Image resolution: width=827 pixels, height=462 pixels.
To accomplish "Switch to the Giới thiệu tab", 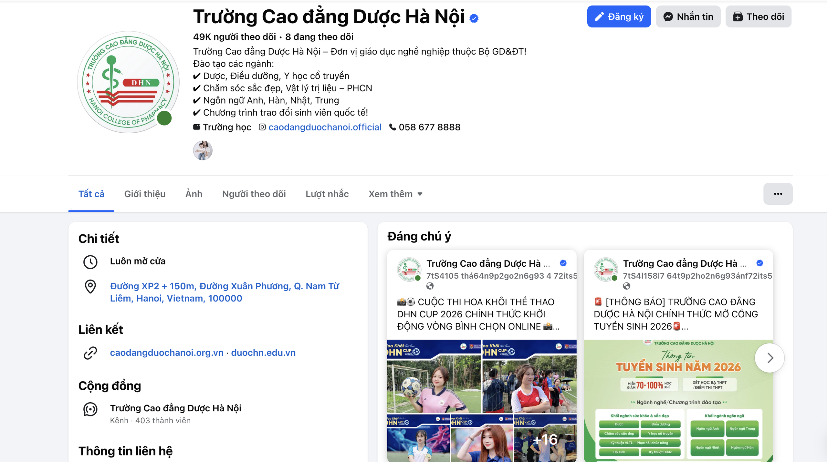I will coord(145,194).
